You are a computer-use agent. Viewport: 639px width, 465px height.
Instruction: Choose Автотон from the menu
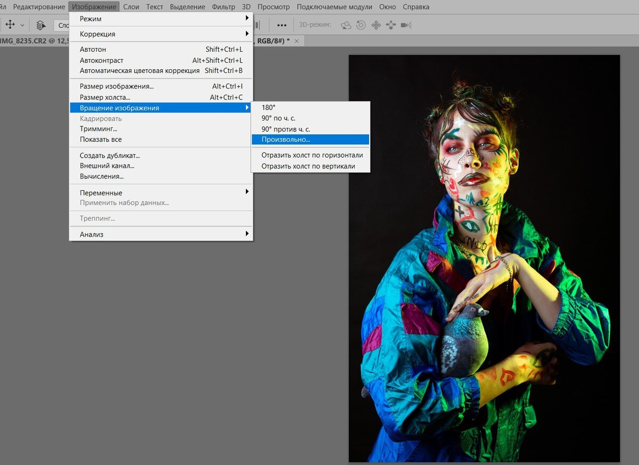point(161,50)
